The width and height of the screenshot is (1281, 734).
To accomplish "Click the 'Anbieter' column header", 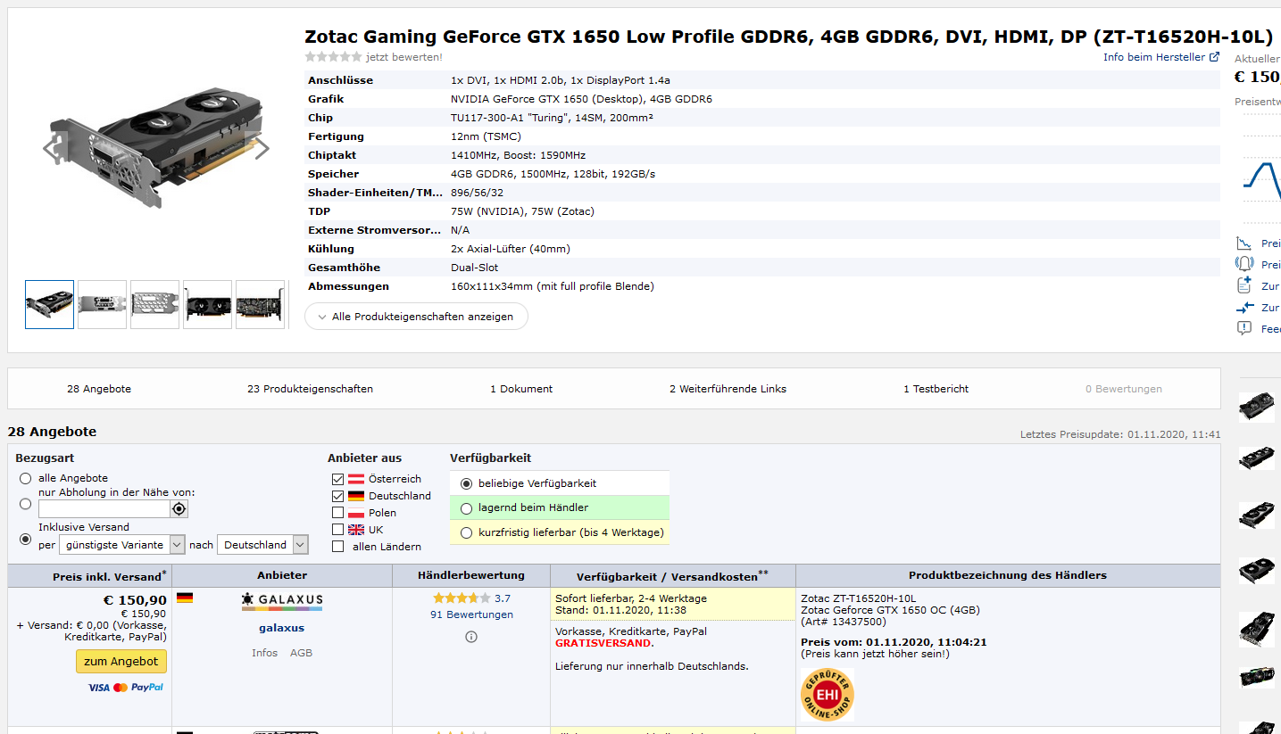I will (x=282, y=575).
